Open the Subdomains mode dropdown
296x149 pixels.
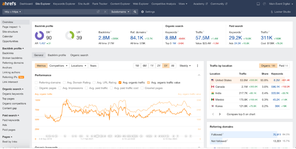point(120,12)
